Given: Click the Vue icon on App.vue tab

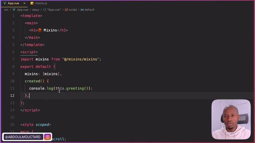Looking at the screenshot, I should (4, 3).
